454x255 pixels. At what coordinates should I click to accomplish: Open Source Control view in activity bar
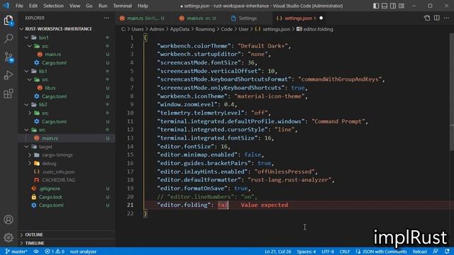[x=9, y=57]
